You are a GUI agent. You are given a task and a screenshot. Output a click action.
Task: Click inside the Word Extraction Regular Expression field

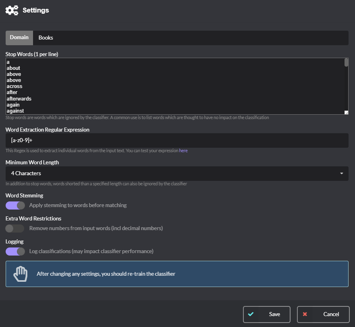[176, 140]
